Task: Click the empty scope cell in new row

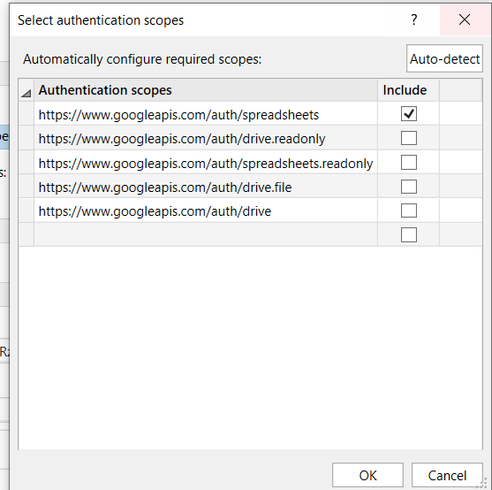Action: pos(206,235)
